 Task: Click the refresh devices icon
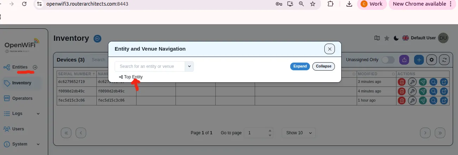pos(445,60)
